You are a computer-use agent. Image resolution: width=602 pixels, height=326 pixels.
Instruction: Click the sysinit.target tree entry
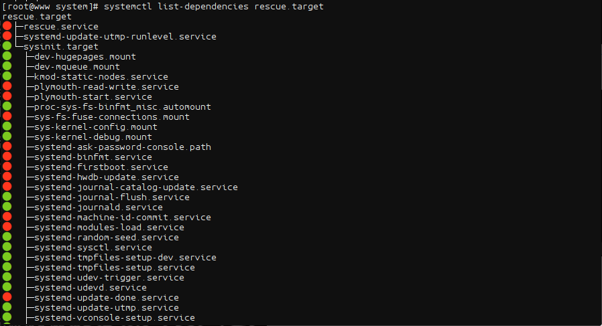point(61,47)
